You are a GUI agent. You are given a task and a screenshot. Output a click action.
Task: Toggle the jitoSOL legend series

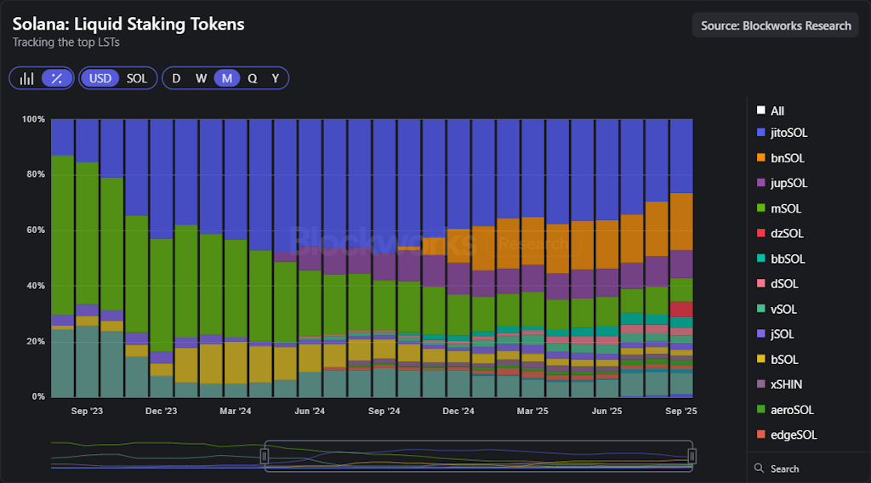click(788, 133)
